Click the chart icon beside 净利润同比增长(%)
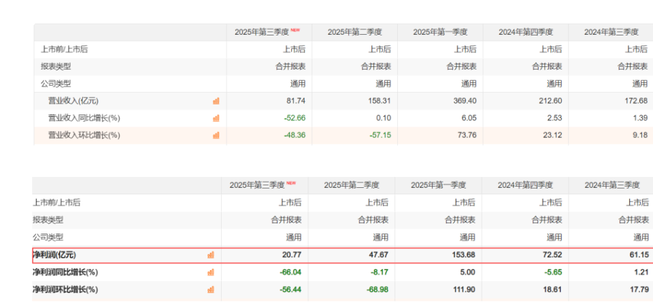 (211, 272)
